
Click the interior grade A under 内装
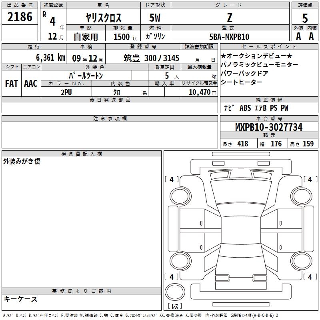tap(311, 36)
